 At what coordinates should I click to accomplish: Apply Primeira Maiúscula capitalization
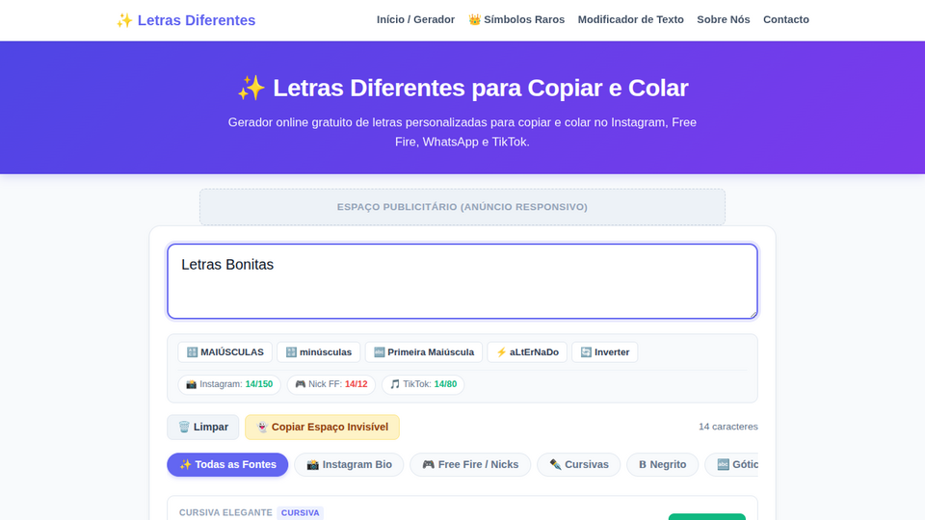point(424,352)
